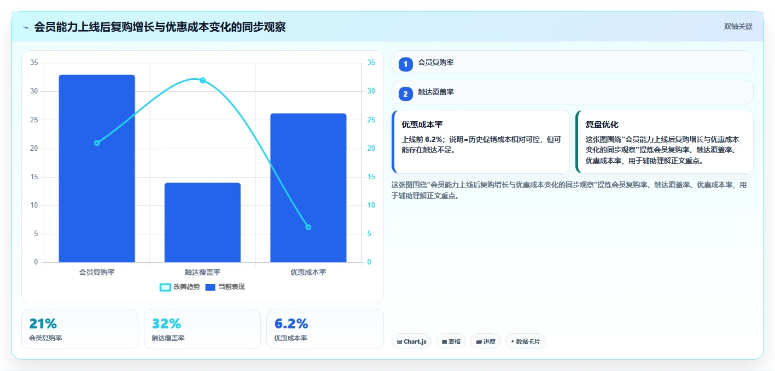Click the text 上线前 6.2% in the card
The width and height of the screenshot is (775, 371).
coord(423,139)
